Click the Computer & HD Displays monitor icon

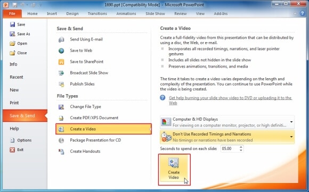(x=166, y=122)
